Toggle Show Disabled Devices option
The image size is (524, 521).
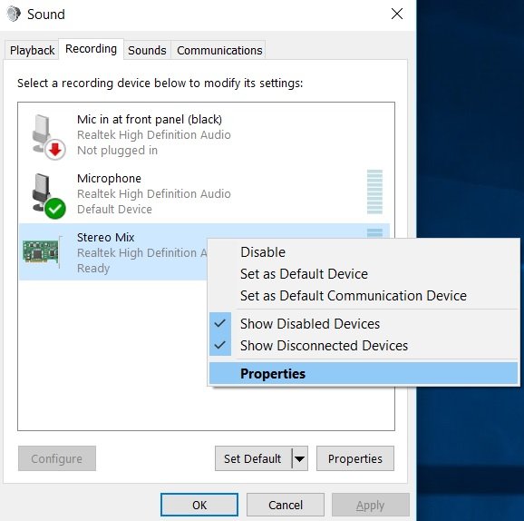(364, 324)
